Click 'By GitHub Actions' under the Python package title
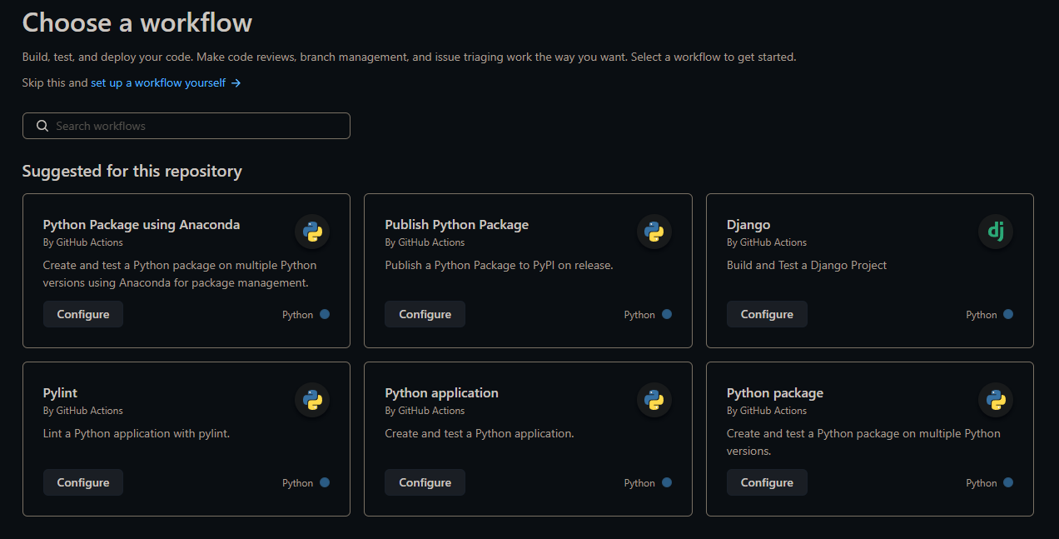This screenshot has width=1059, height=539. coord(767,411)
